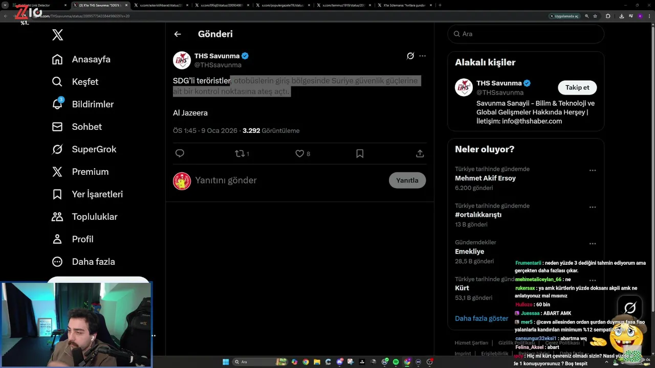Screen dimensions: 655x368
Task: Open Google Chrome from the taskbar
Action: click(x=305, y=362)
